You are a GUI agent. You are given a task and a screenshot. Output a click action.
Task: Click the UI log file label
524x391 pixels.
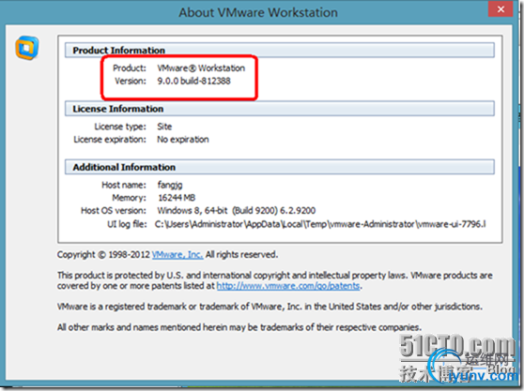click(127, 224)
